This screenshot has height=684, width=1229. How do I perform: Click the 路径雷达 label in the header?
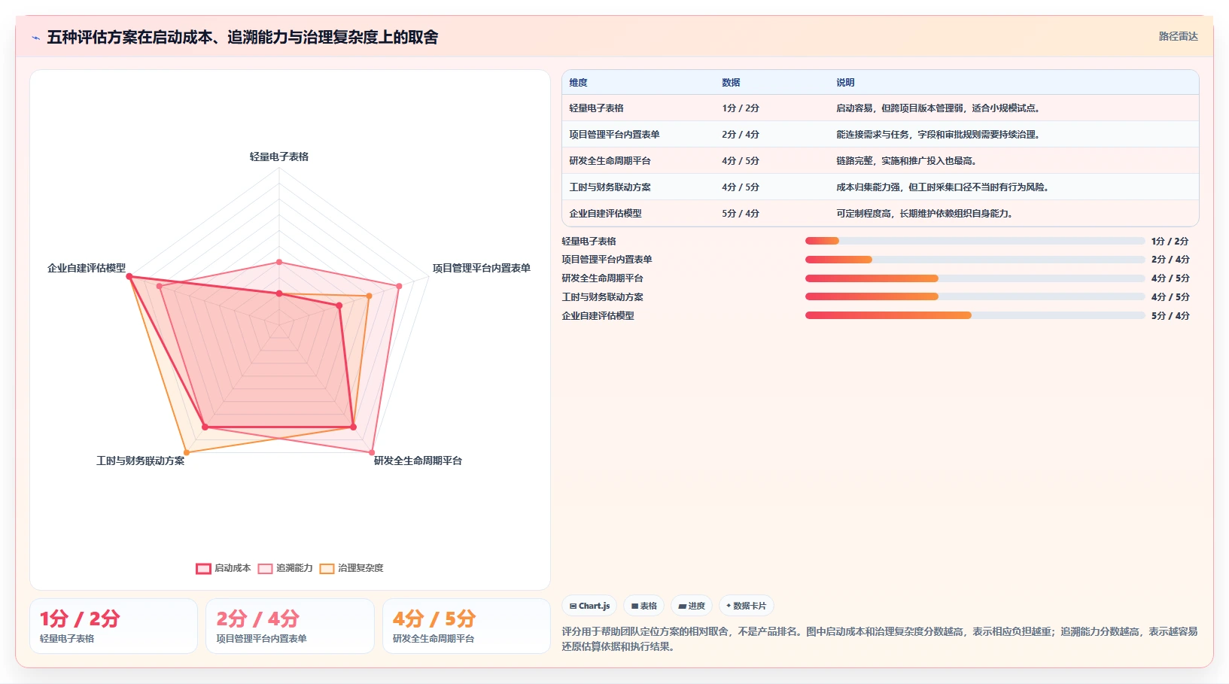point(1178,36)
